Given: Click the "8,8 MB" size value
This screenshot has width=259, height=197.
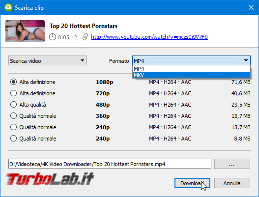Looking at the screenshot, I should click(x=242, y=139).
